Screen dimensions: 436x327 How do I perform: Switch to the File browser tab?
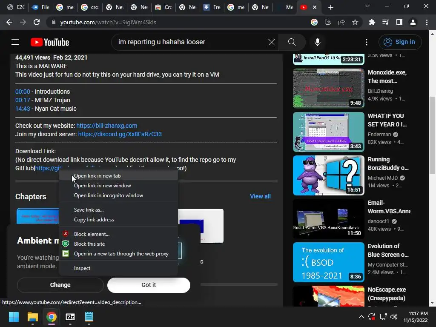[x=40, y=7]
